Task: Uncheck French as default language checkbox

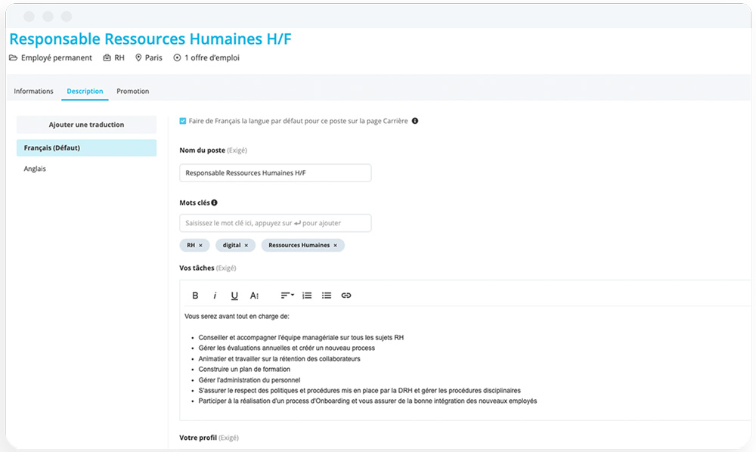Action: point(183,121)
